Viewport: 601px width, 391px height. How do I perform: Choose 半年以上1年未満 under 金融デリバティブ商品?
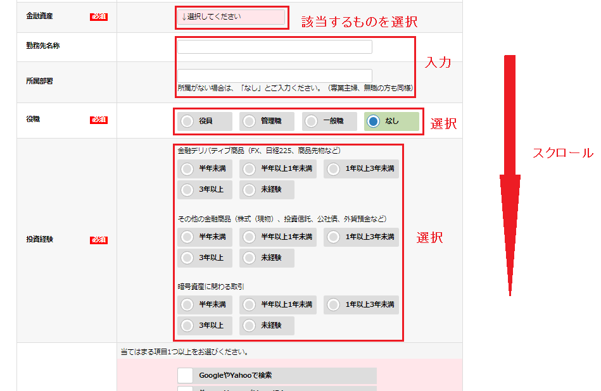click(250, 169)
